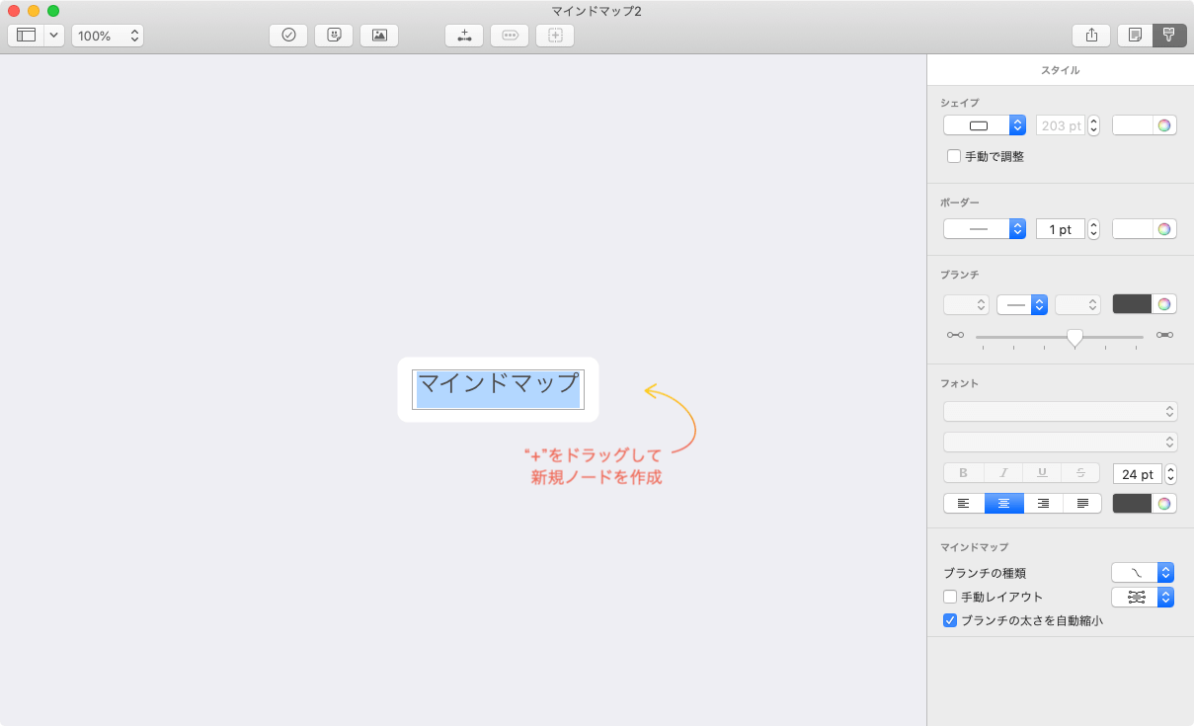Screen dimensions: 1194x726
Task: Select justified text alignment
Action: pyautogui.click(x=1082, y=503)
